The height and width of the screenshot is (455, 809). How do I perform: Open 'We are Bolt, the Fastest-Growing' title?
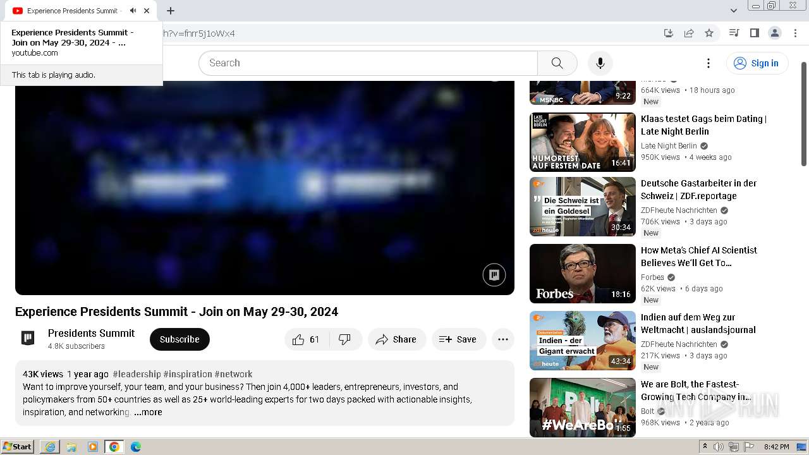tap(696, 391)
